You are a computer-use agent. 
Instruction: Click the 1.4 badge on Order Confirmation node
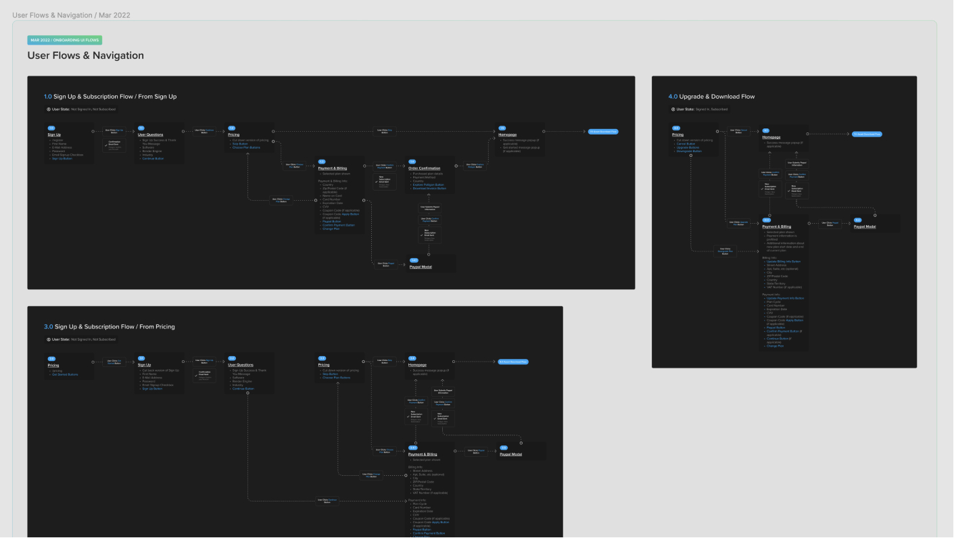point(412,162)
